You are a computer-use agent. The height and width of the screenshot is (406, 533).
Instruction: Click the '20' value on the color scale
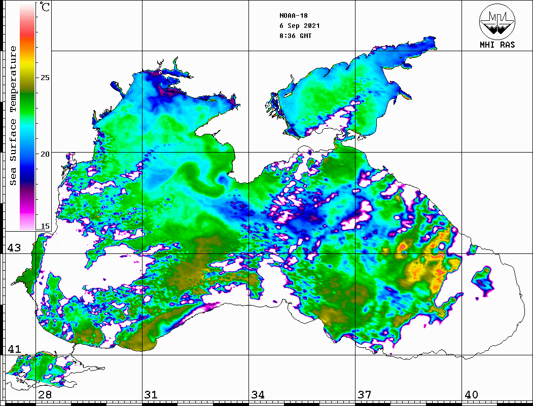click(x=45, y=154)
